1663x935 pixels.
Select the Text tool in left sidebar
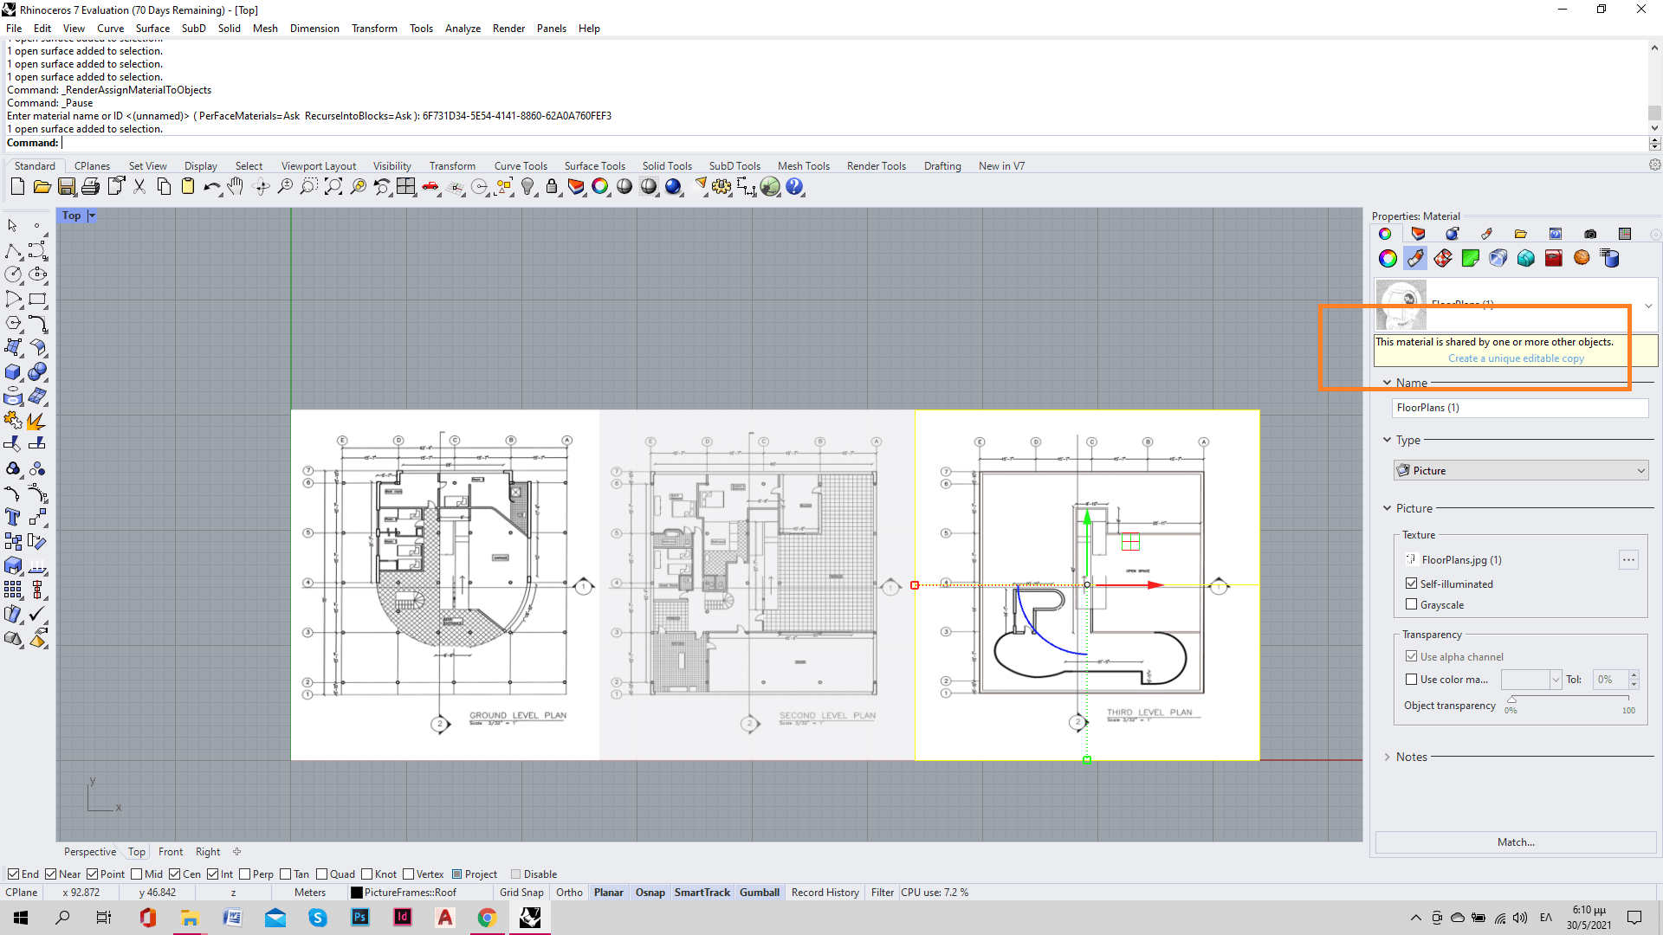pos(13,517)
